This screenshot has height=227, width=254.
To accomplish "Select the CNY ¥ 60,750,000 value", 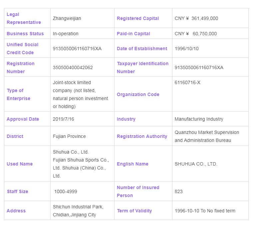I will pos(196,34).
